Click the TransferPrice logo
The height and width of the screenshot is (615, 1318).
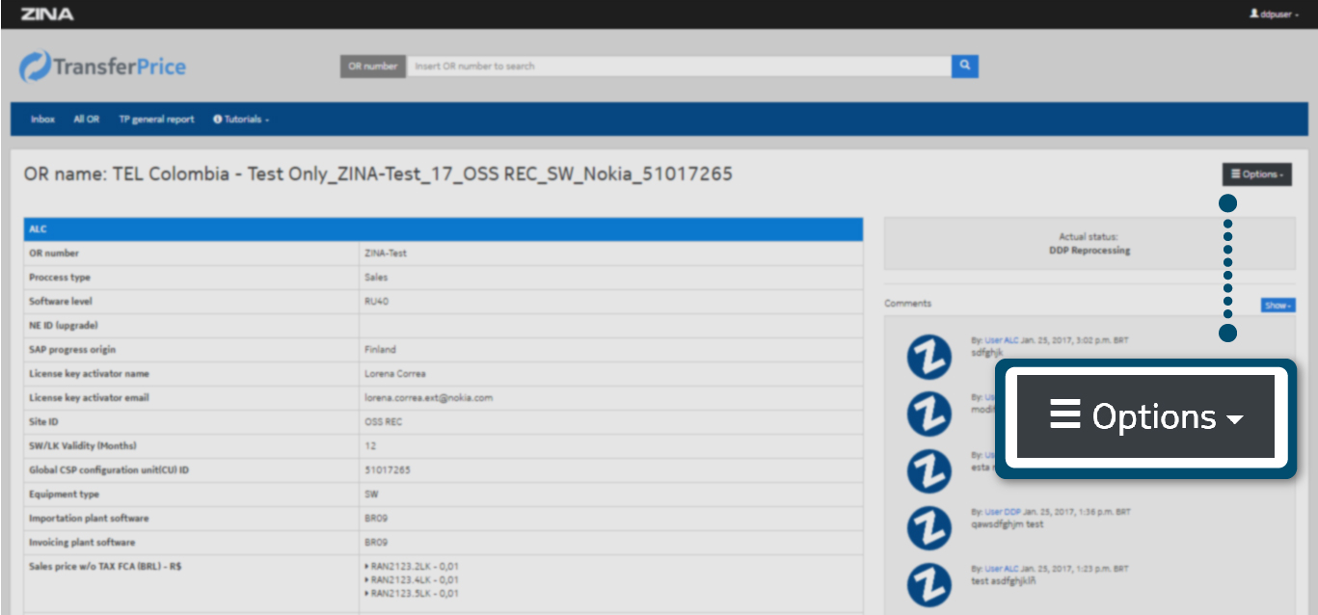(103, 67)
